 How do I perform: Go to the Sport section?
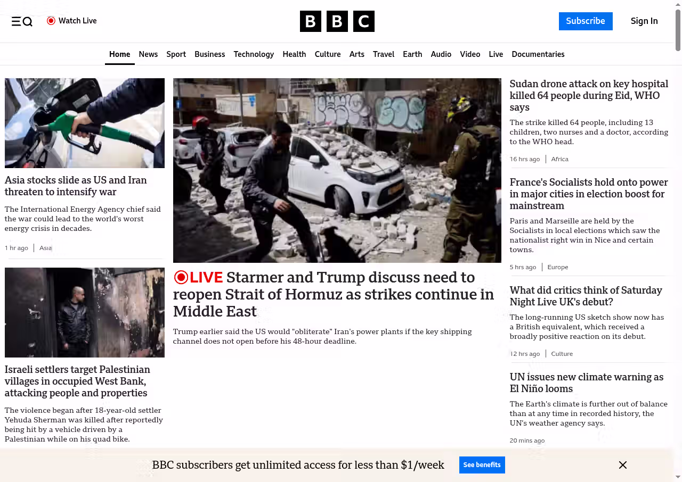coord(176,54)
